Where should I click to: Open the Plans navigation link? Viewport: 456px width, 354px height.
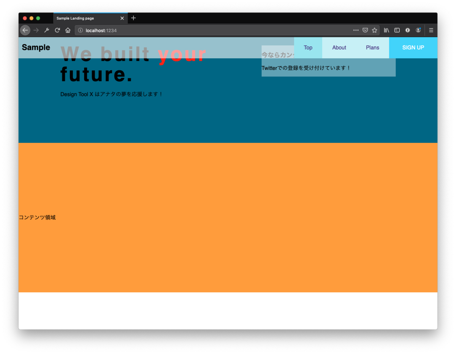pos(372,48)
